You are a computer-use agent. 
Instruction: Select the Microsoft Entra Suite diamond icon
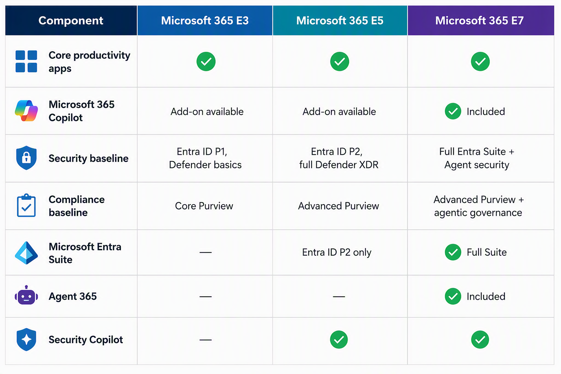click(x=26, y=253)
